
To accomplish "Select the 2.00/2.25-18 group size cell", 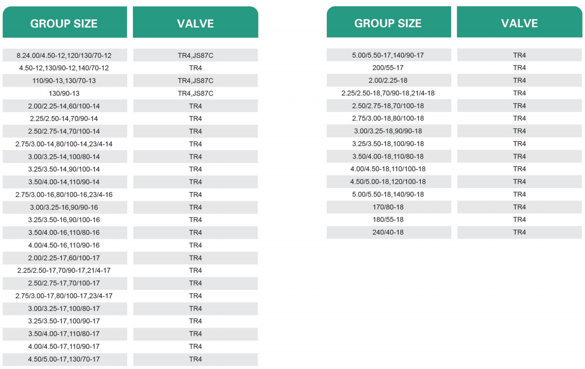I will 388,80.
